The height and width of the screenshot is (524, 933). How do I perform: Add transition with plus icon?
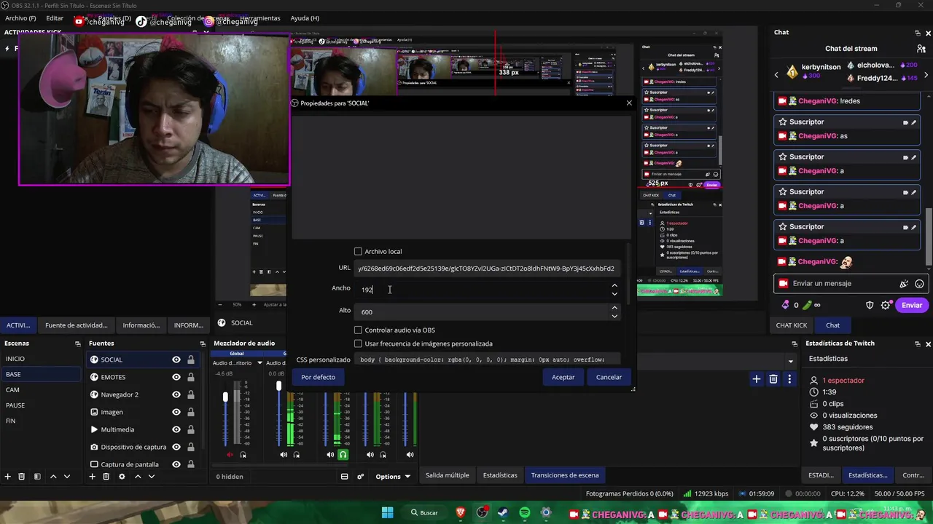757,379
